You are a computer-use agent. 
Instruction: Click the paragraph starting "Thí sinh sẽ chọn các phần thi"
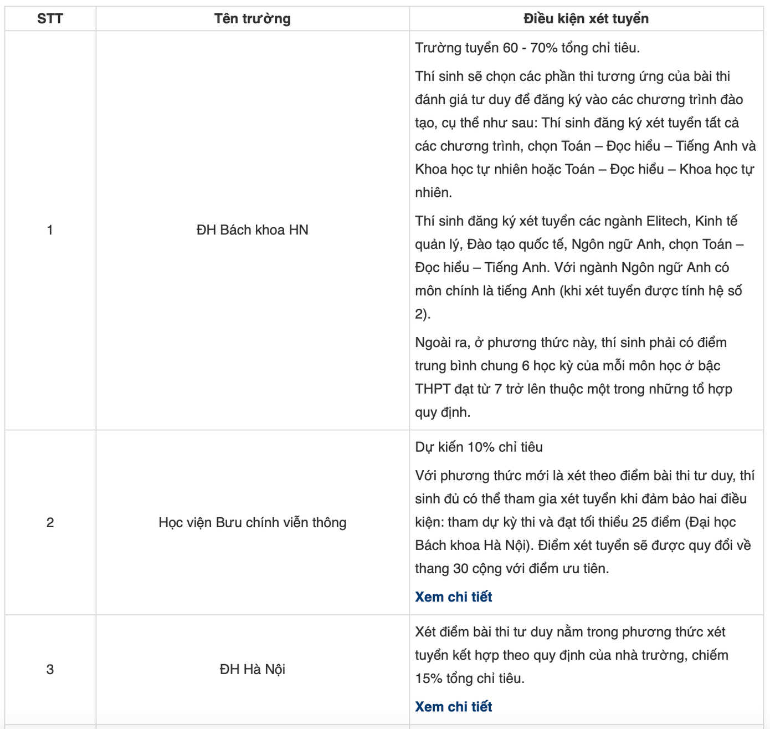point(585,134)
